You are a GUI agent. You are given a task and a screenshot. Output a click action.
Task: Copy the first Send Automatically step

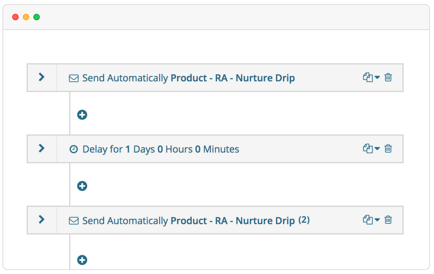click(367, 77)
